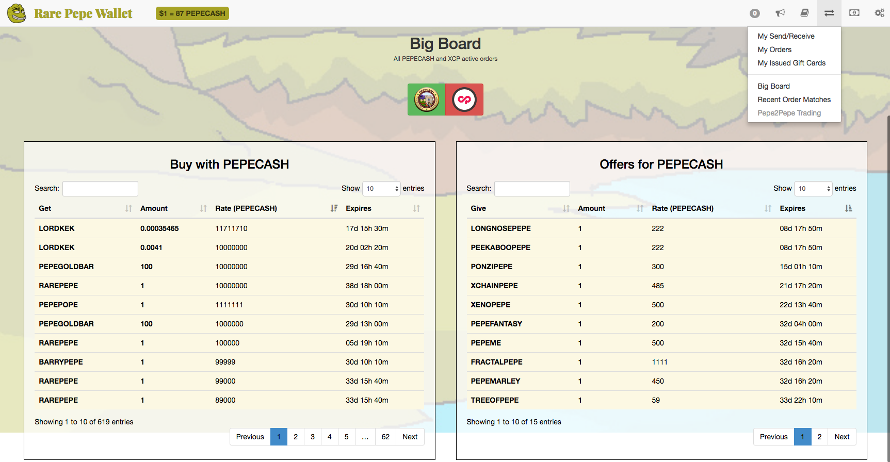Sort Buy table by Get column
The image size is (890, 462).
pos(85,208)
